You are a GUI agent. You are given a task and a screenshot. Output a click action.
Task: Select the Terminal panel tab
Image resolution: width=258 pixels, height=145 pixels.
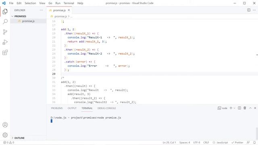click(x=87, y=108)
